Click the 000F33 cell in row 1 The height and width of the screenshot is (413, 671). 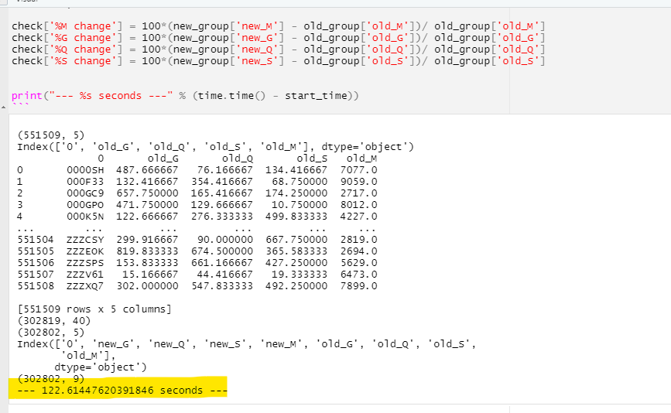(x=85, y=181)
